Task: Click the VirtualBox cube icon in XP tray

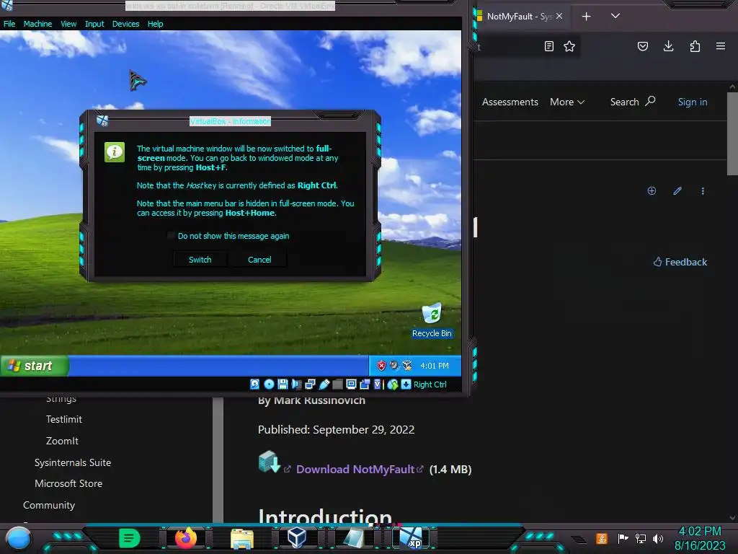Action: pyautogui.click(x=407, y=366)
